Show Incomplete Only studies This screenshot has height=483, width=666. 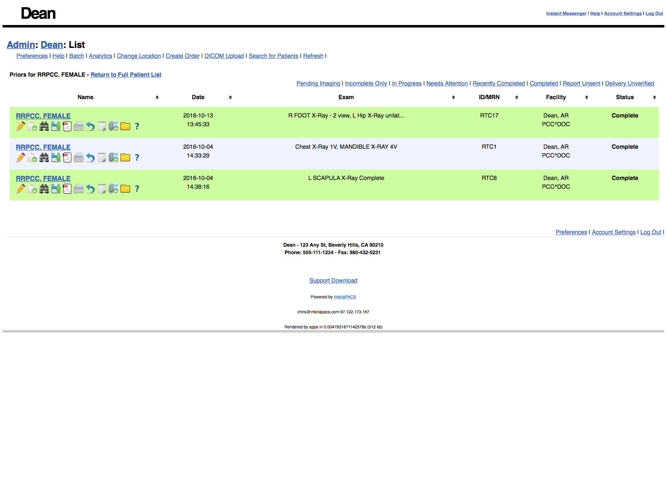point(366,83)
